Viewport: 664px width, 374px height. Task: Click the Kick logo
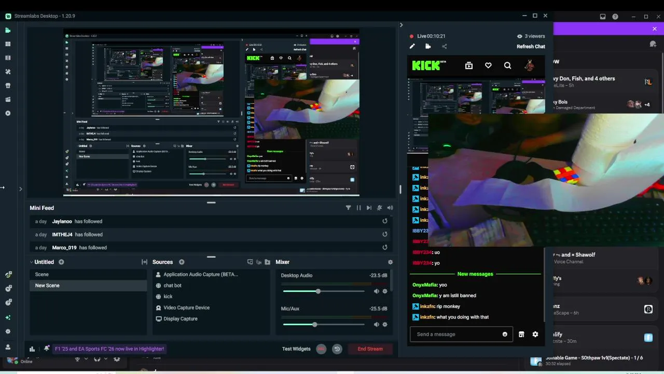click(x=429, y=65)
